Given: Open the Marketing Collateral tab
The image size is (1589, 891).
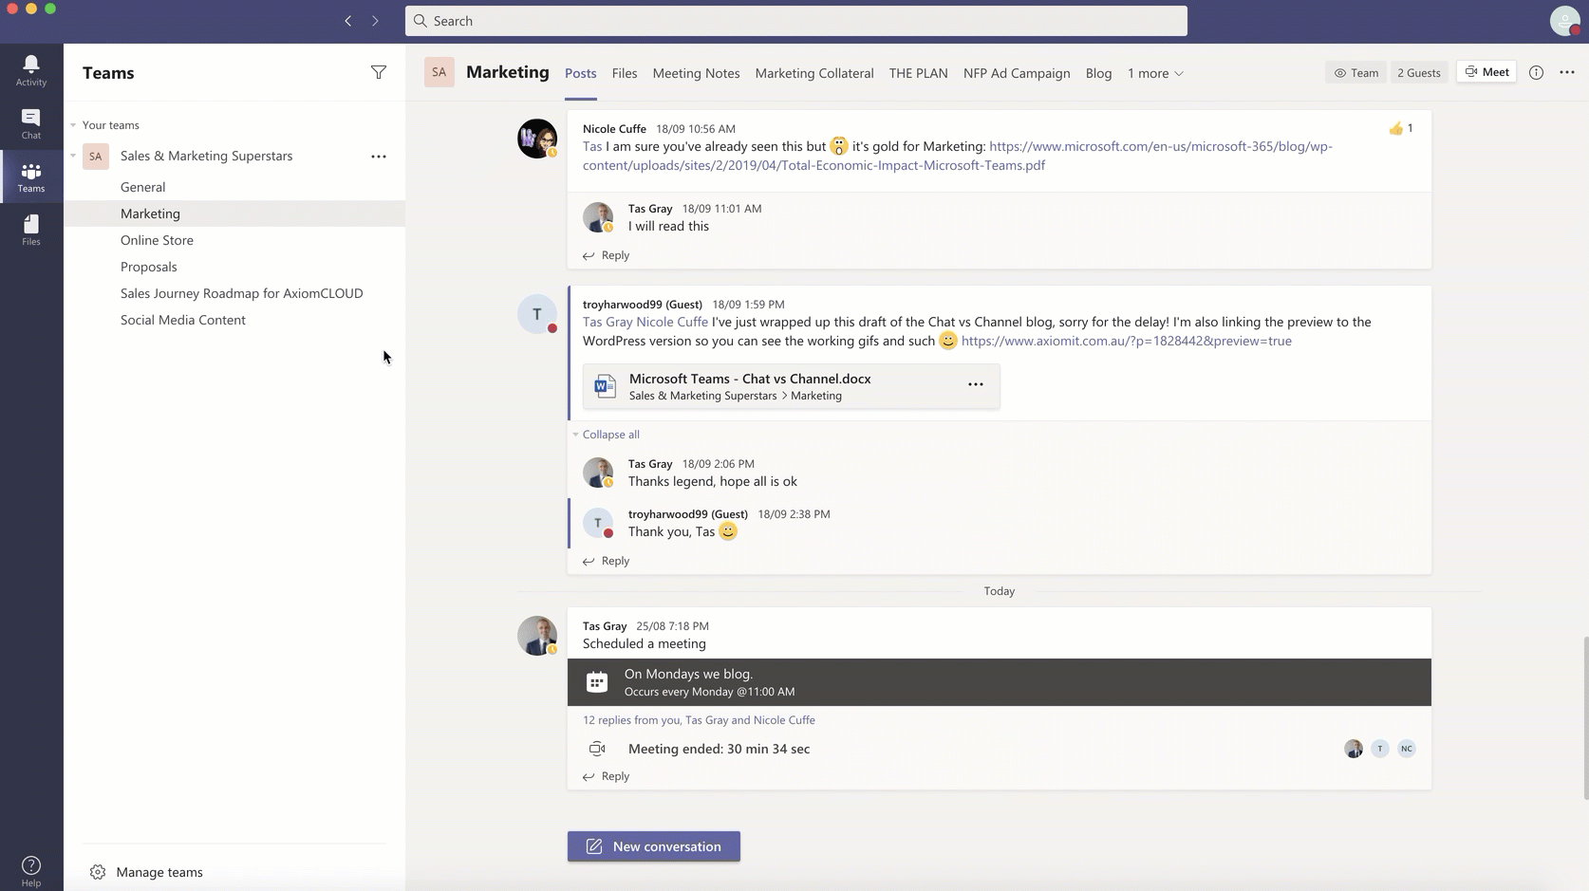Looking at the screenshot, I should point(814,73).
